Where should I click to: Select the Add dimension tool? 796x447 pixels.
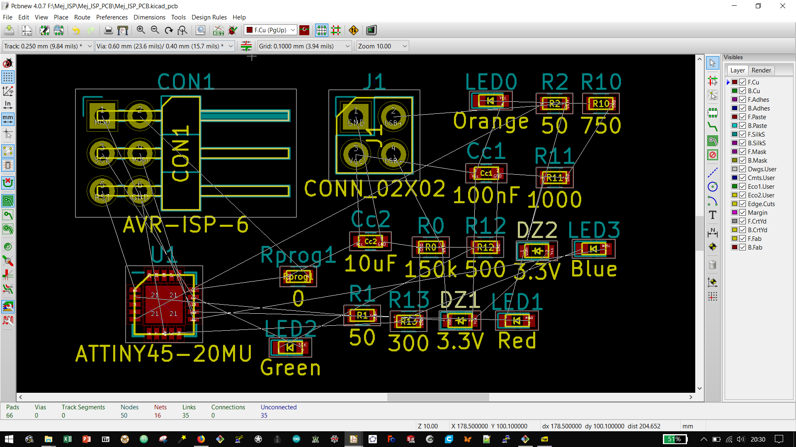tap(713, 233)
